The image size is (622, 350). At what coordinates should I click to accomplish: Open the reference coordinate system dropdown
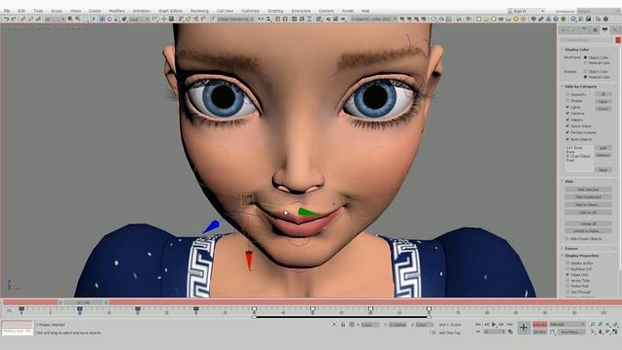tap(138, 19)
